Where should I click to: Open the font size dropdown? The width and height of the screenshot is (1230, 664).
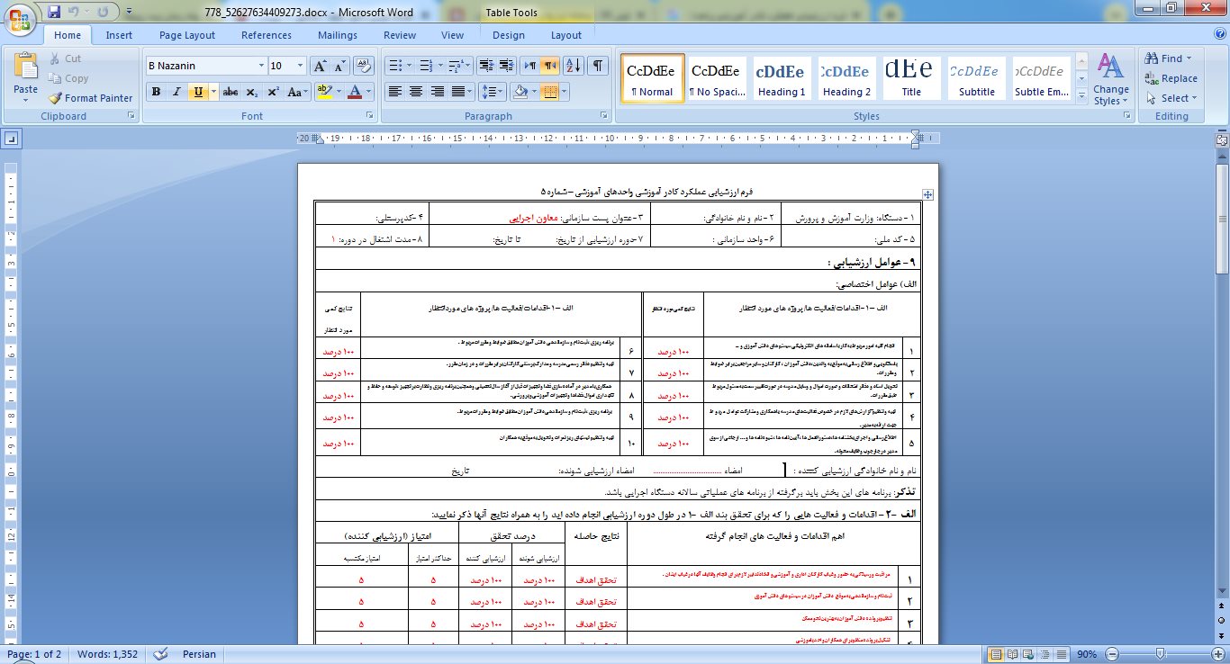click(301, 66)
